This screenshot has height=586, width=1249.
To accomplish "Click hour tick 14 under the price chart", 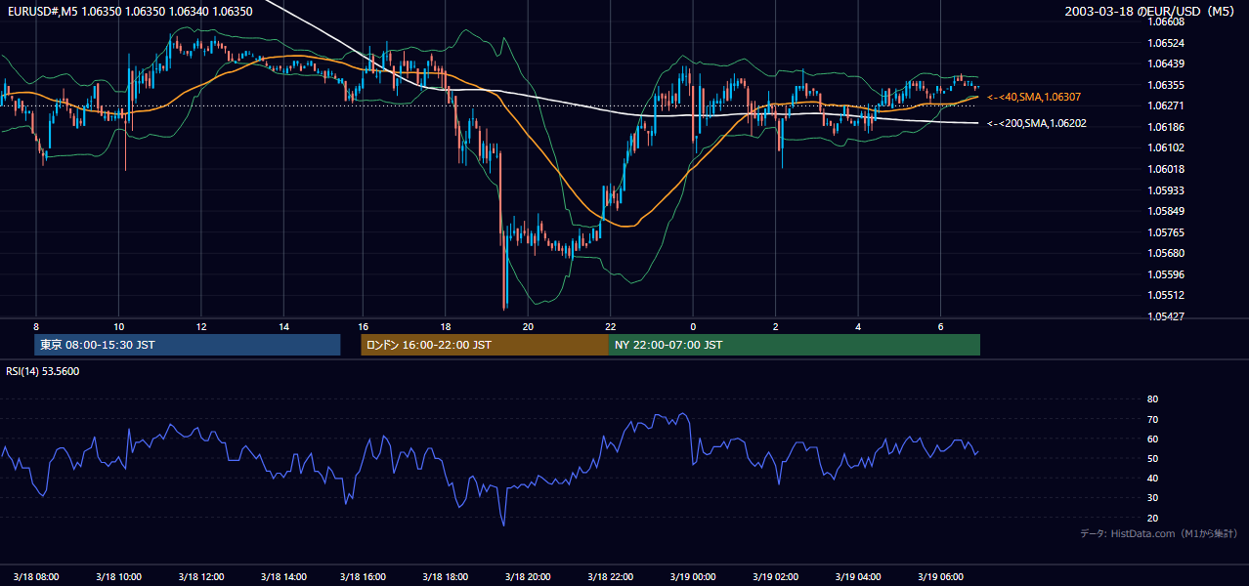I will click(283, 326).
